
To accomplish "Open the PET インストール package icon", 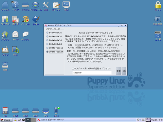I will [x=36, y=5].
